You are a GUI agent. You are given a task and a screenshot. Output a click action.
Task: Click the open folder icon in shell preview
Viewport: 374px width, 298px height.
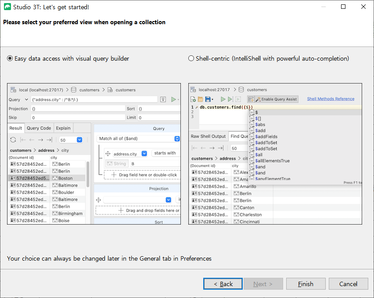pos(200,99)
